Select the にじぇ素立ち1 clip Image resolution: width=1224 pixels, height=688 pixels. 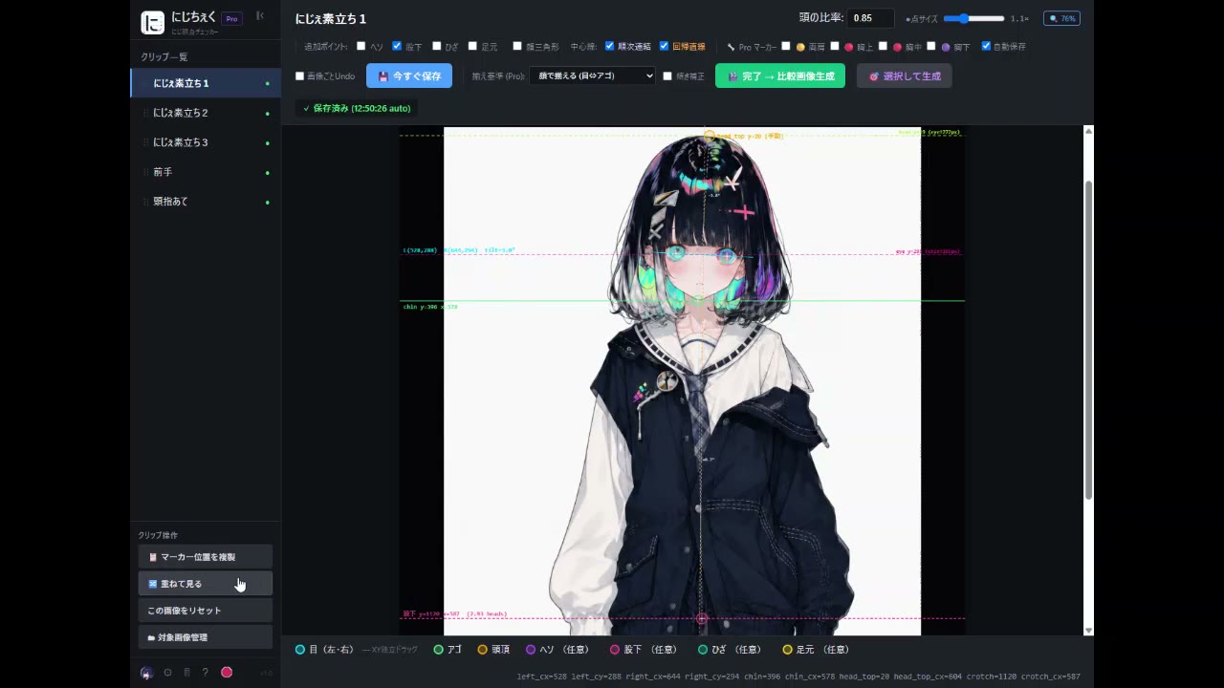(x=205, y=83)
